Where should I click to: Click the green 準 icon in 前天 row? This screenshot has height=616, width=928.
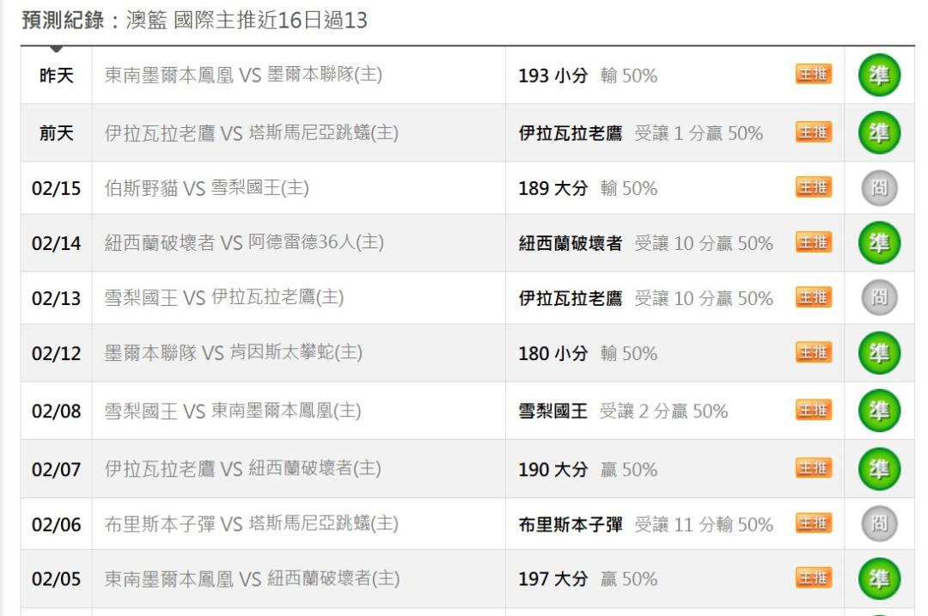(879, 133)
